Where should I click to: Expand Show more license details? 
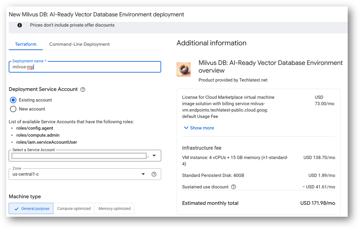[x=202, y=128]
